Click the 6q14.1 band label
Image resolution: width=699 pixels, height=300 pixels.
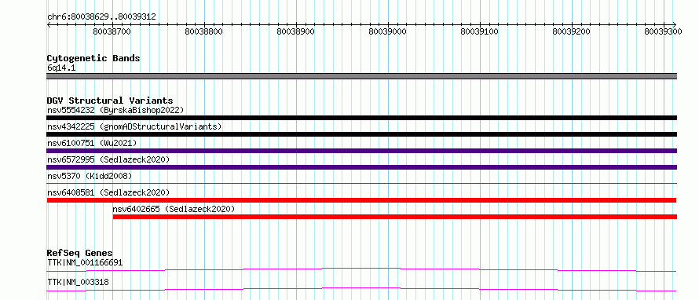(x=61, y=68)
